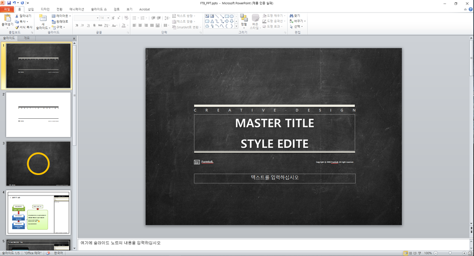Open the Insert (삽입) ribbon tab
474x256 pixels.
31,9
